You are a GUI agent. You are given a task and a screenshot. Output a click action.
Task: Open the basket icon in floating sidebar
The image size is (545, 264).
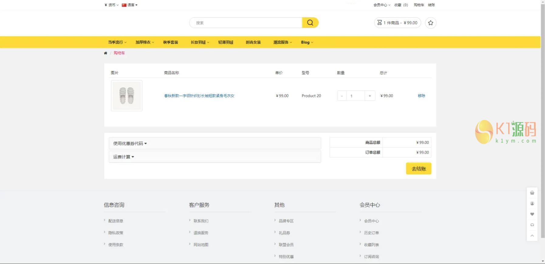pos(532,193)
